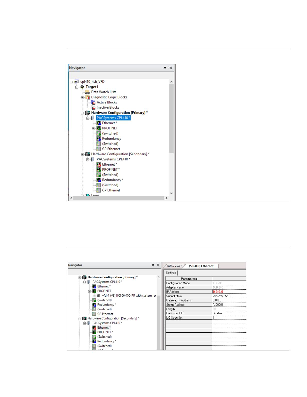Collapse the cpl410_hsb_VFD project node
Viewport: 307px width, 397px height.
click(71, 82)
